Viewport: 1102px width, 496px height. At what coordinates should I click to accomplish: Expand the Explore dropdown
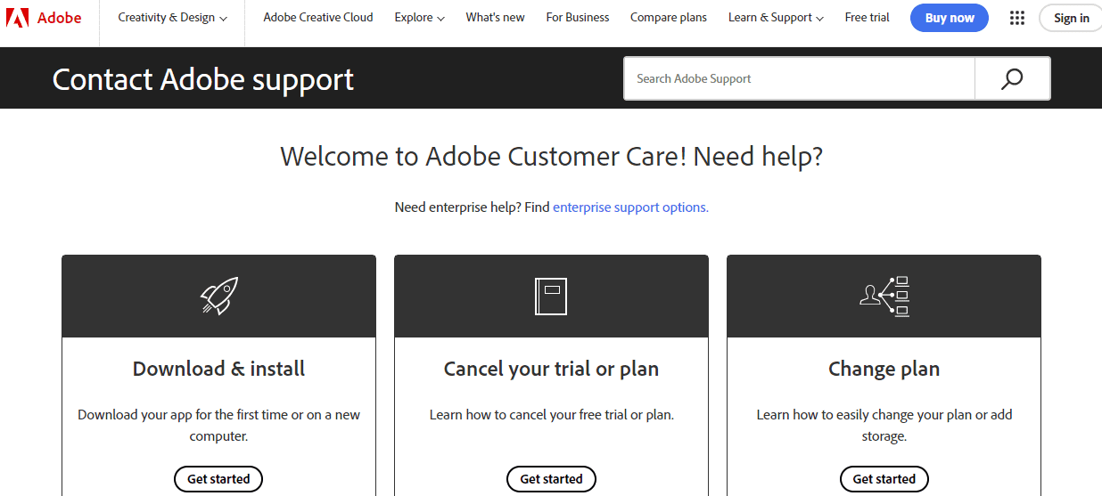(419, 18)
